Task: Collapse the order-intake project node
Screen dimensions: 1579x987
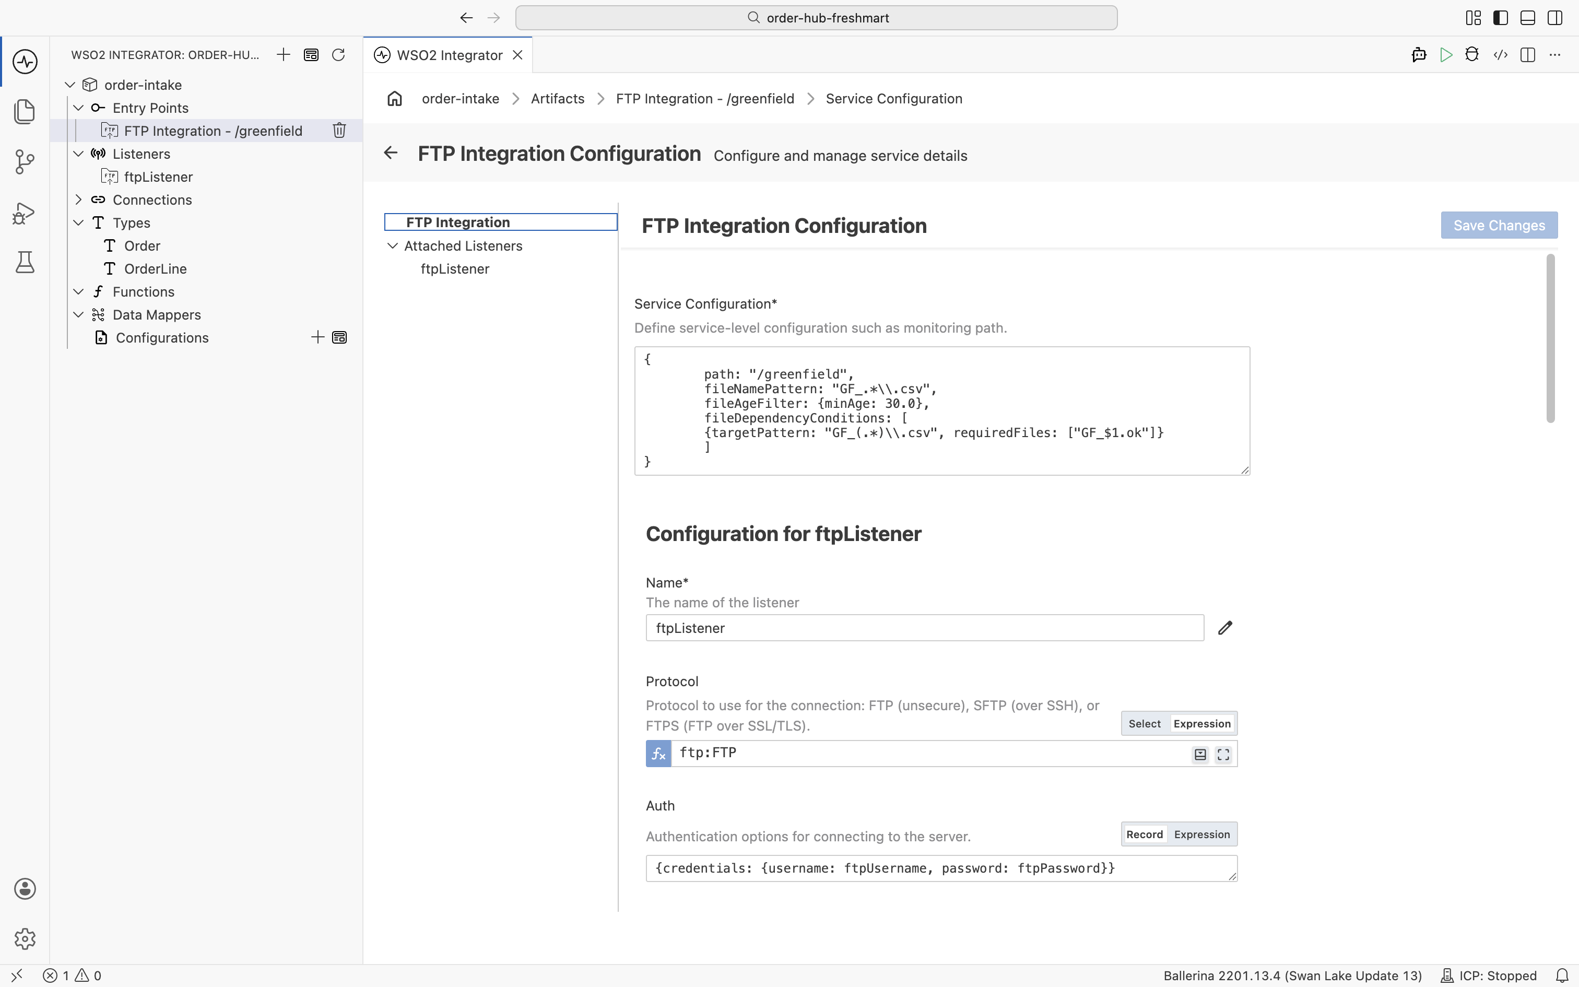Action: point(70,85)
